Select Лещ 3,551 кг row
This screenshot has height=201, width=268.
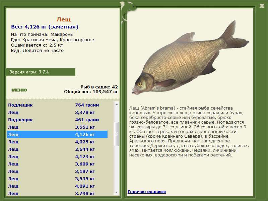point(57,127)
